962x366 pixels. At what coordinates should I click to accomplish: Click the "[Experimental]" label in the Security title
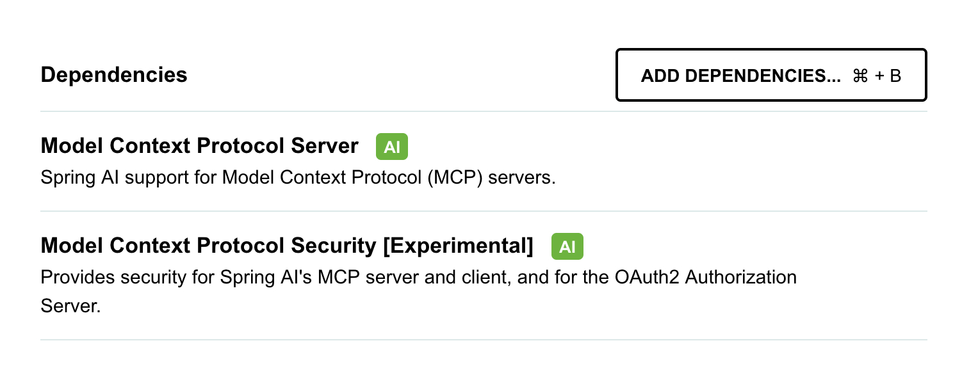pos(457,246)
